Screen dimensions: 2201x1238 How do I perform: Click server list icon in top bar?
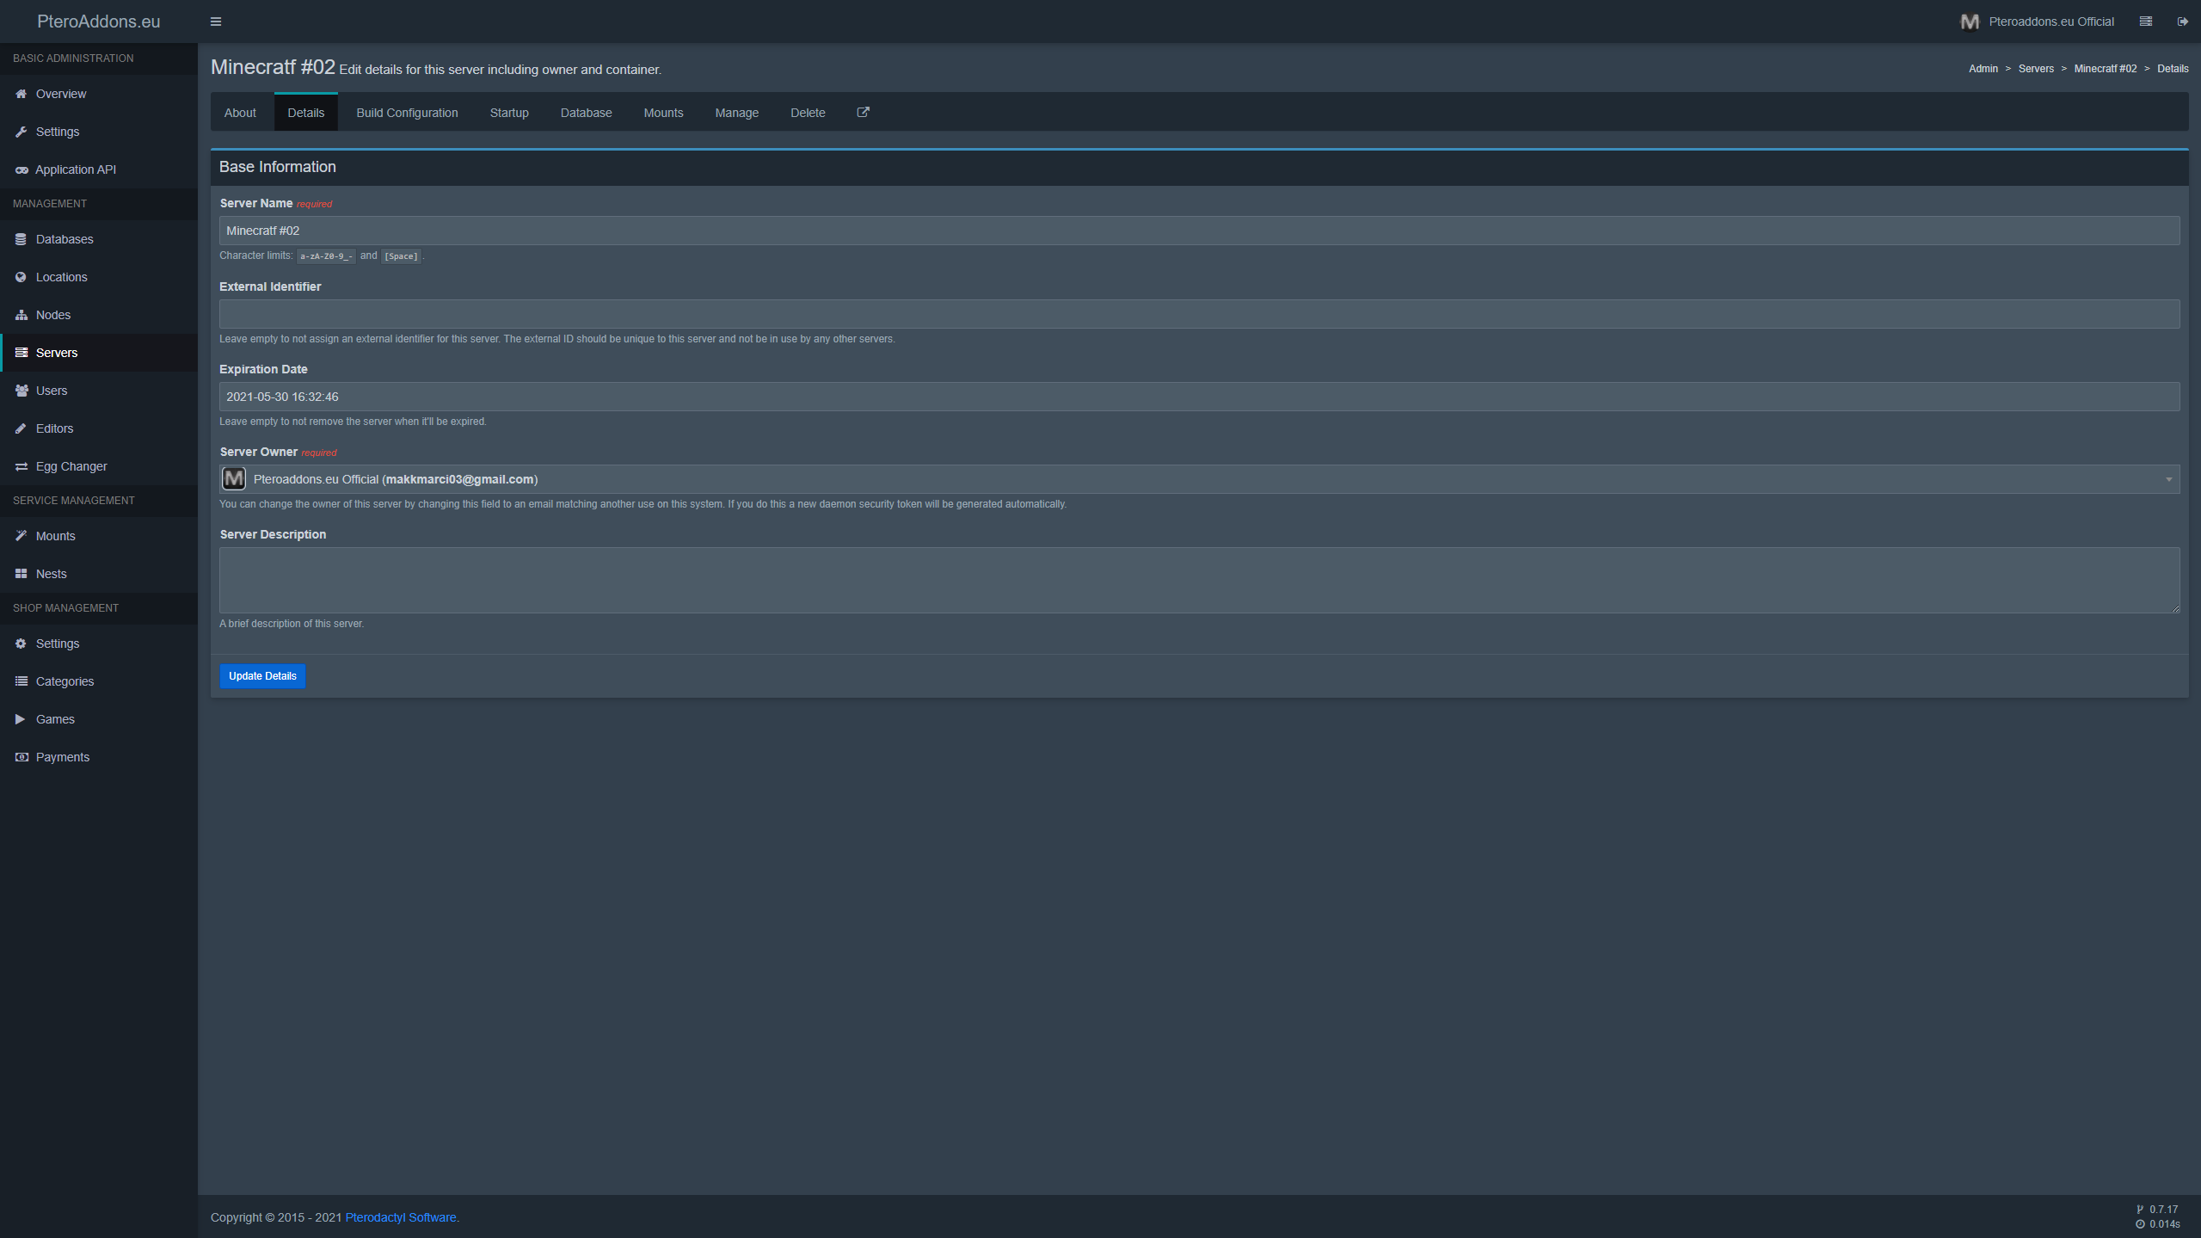pos(2145,22)
